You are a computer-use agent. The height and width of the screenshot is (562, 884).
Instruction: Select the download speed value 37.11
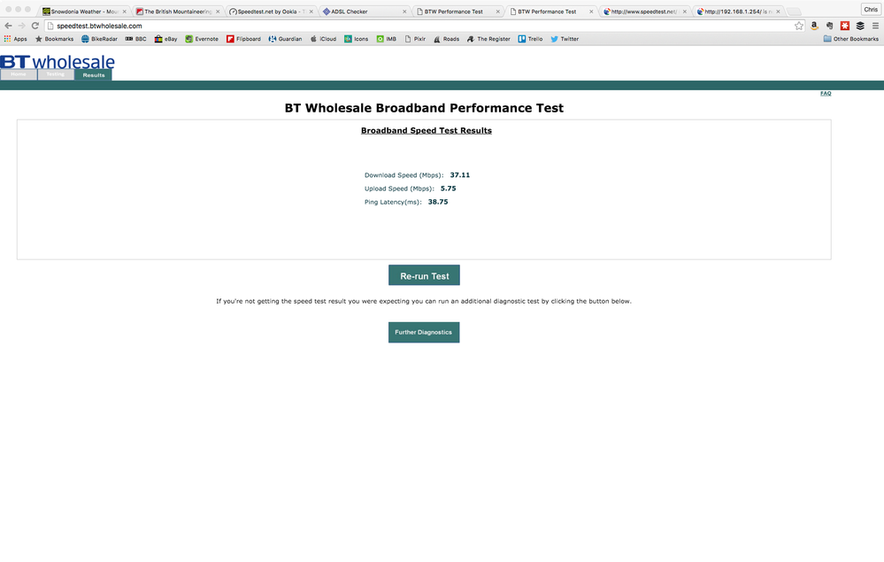coord(459,175)
